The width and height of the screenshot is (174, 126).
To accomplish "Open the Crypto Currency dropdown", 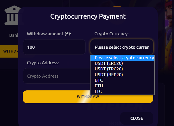I will pos(122,47).
